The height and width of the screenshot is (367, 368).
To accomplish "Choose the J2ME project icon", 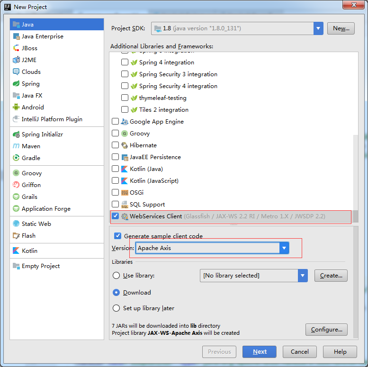I will point(16,60).
